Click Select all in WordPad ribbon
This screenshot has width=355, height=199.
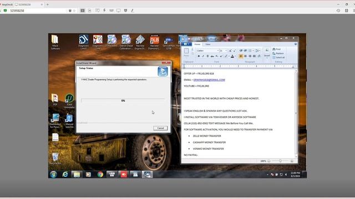[x=278, y=57]
